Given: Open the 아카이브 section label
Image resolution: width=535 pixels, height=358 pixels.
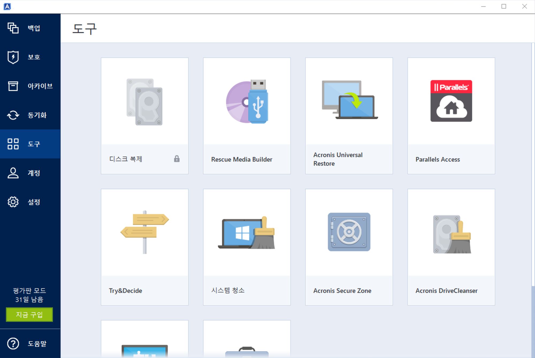Looking at the screenshot, I should click(x=40, y=86).
